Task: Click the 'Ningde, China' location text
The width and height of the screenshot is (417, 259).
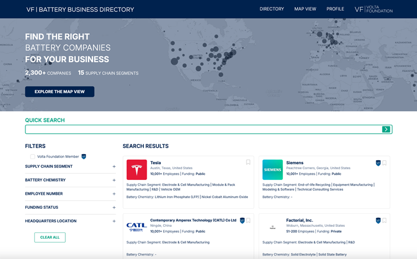Action: 161,226
